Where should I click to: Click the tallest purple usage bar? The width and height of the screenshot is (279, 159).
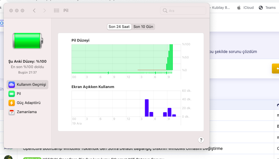(x=147, y=108)
